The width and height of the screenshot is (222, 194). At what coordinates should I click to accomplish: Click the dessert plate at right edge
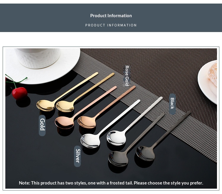207,82
